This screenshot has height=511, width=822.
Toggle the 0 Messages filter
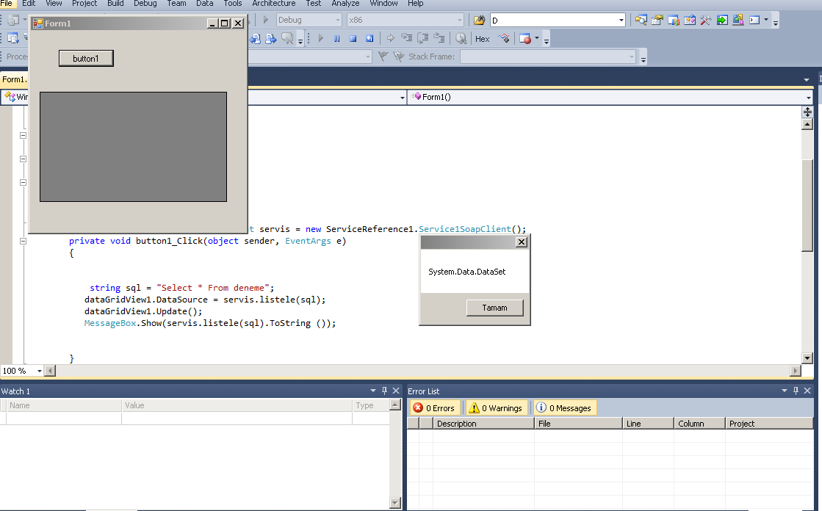tap(564, 407)
